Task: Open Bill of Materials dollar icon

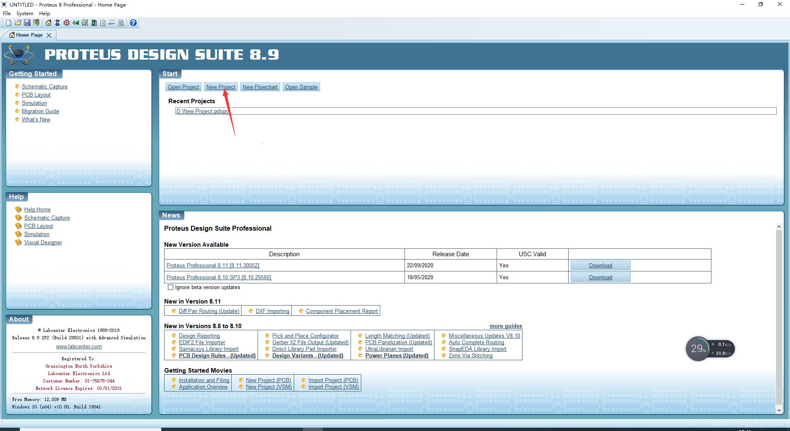Action: click(103, 23)
